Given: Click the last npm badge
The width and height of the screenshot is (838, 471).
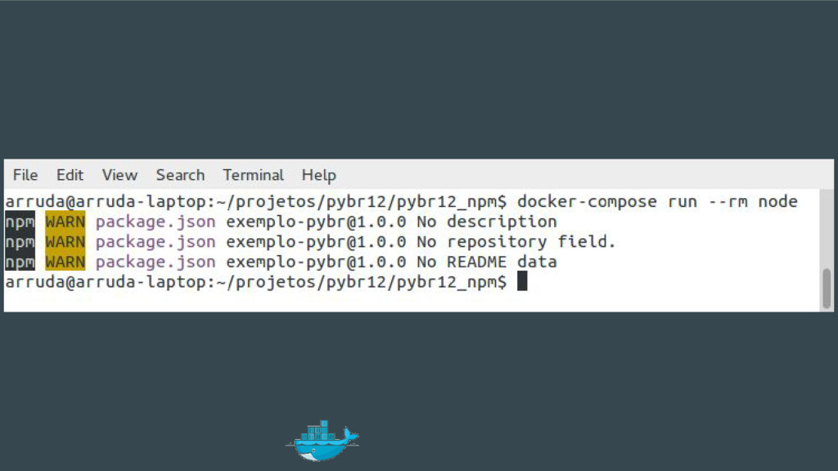Looking at the screenshot, I should 20,262.
